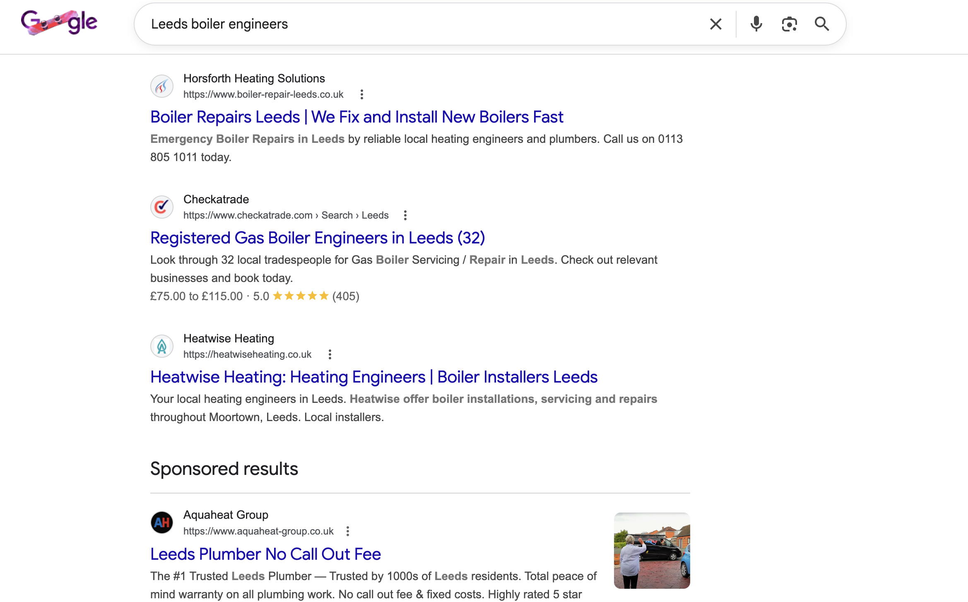Click the Aquaheat Group AH logo

click(x=162, y=523)
